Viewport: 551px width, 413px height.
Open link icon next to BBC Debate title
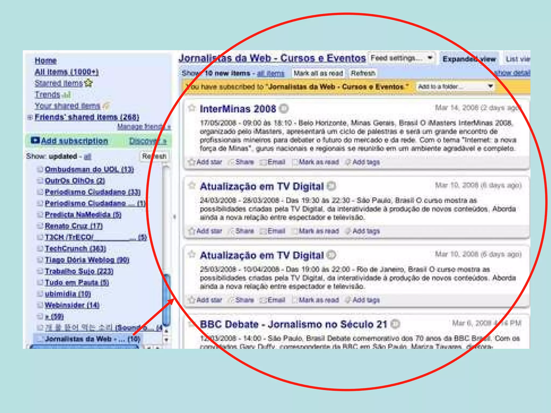point(395,324)
